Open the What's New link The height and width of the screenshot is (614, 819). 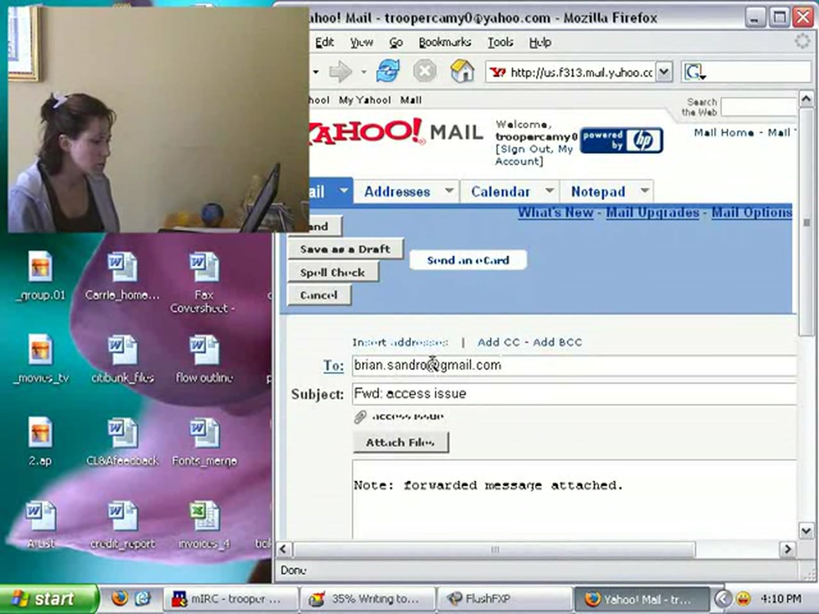click(x=555, y=212)
